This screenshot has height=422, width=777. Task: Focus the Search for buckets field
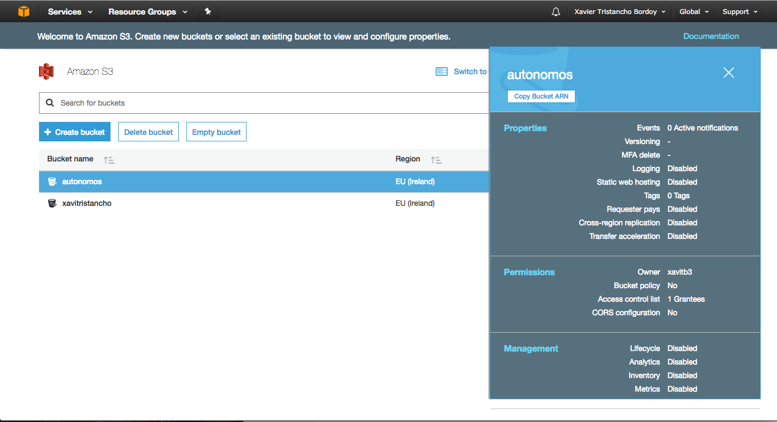point(264,103)
